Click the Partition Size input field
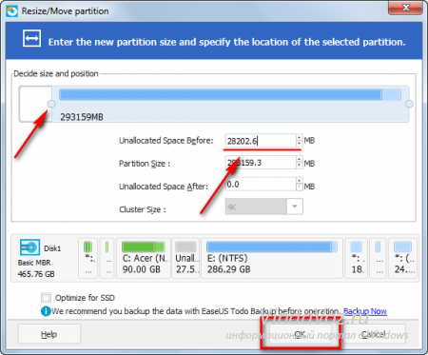This screenshot has height=355, width=428. click(261, 163)
